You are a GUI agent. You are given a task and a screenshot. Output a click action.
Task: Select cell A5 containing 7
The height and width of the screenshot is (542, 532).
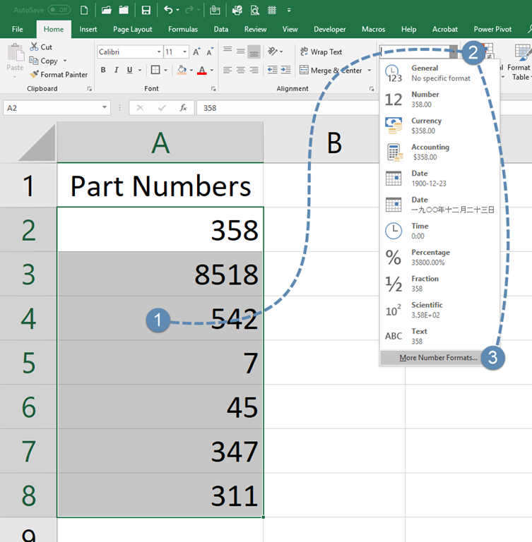click(160, 363)
